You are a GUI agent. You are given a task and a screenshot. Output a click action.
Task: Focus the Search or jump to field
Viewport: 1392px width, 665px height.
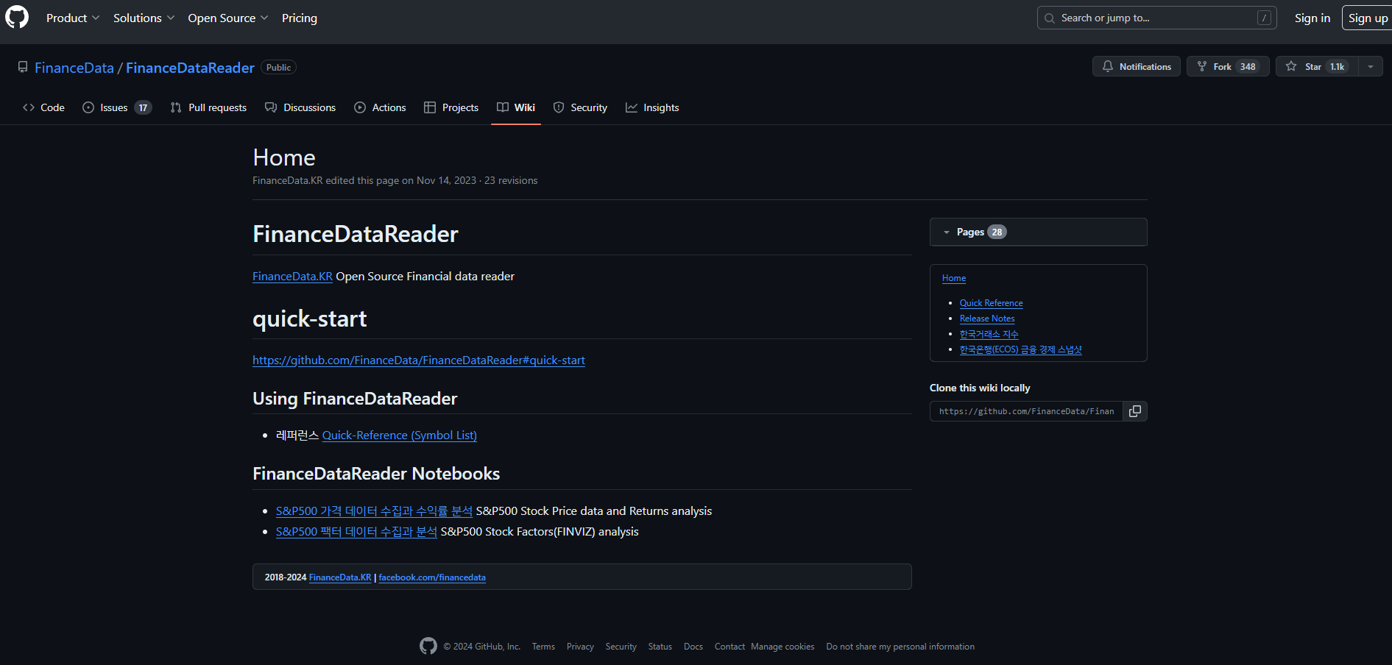click(x=1156, y=18)
